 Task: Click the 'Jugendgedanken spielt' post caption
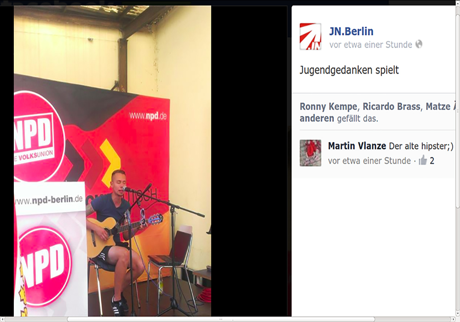click(x=349, y=70)
